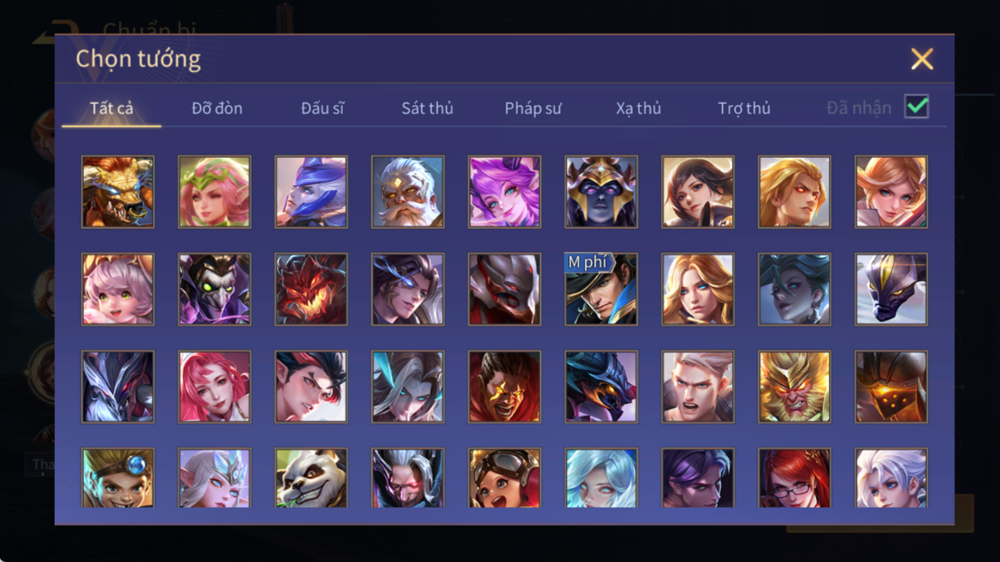Show the 'Pháp sư' hero category
Image resolution: width=1000 pixels, height=562 pixels.
tap(533, 108)
